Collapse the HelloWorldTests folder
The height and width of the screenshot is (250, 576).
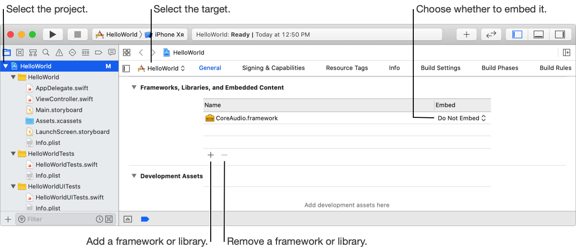click(13, 154)
